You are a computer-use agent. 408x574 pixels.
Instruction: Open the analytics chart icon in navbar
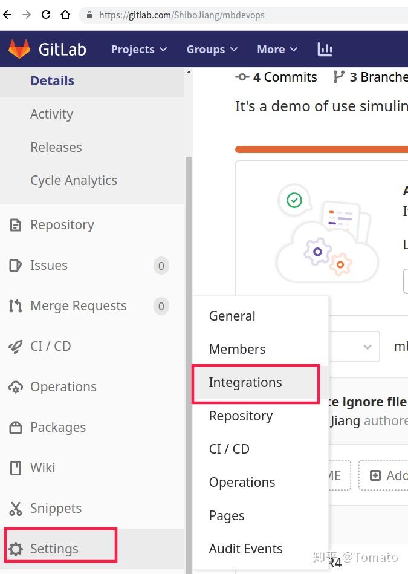(x=325, y=50)
